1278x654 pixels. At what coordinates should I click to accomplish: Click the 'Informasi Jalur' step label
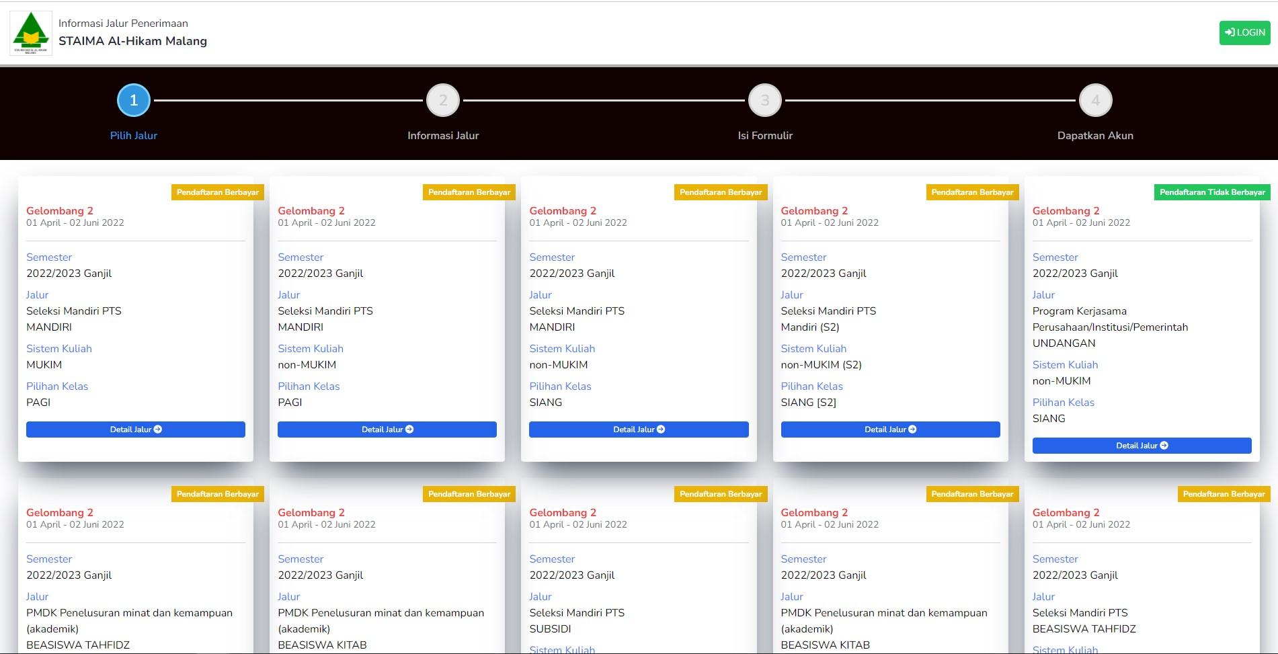(x=443, y=136)
